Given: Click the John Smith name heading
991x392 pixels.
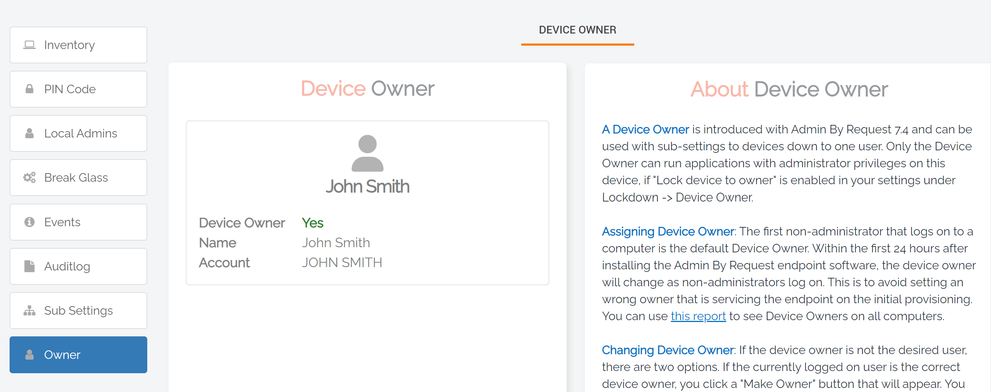Looking at the screenshot, I should click(x=367, y=187).
